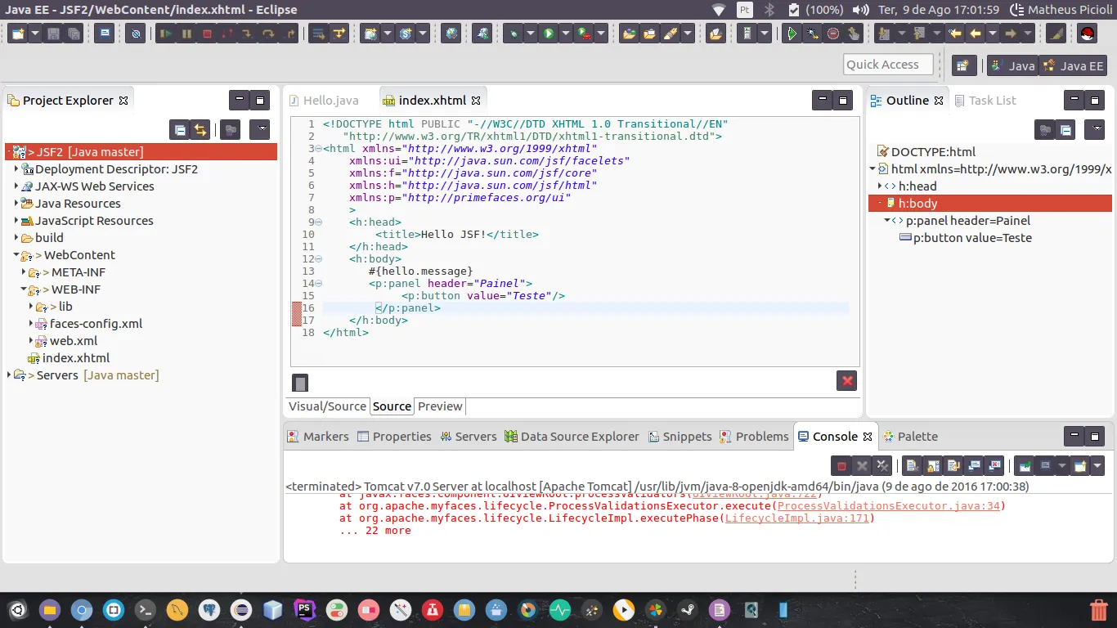The image size is (1117, 628).
Task: Click the Save toolbar icon
Action: [x=54, y=34]
